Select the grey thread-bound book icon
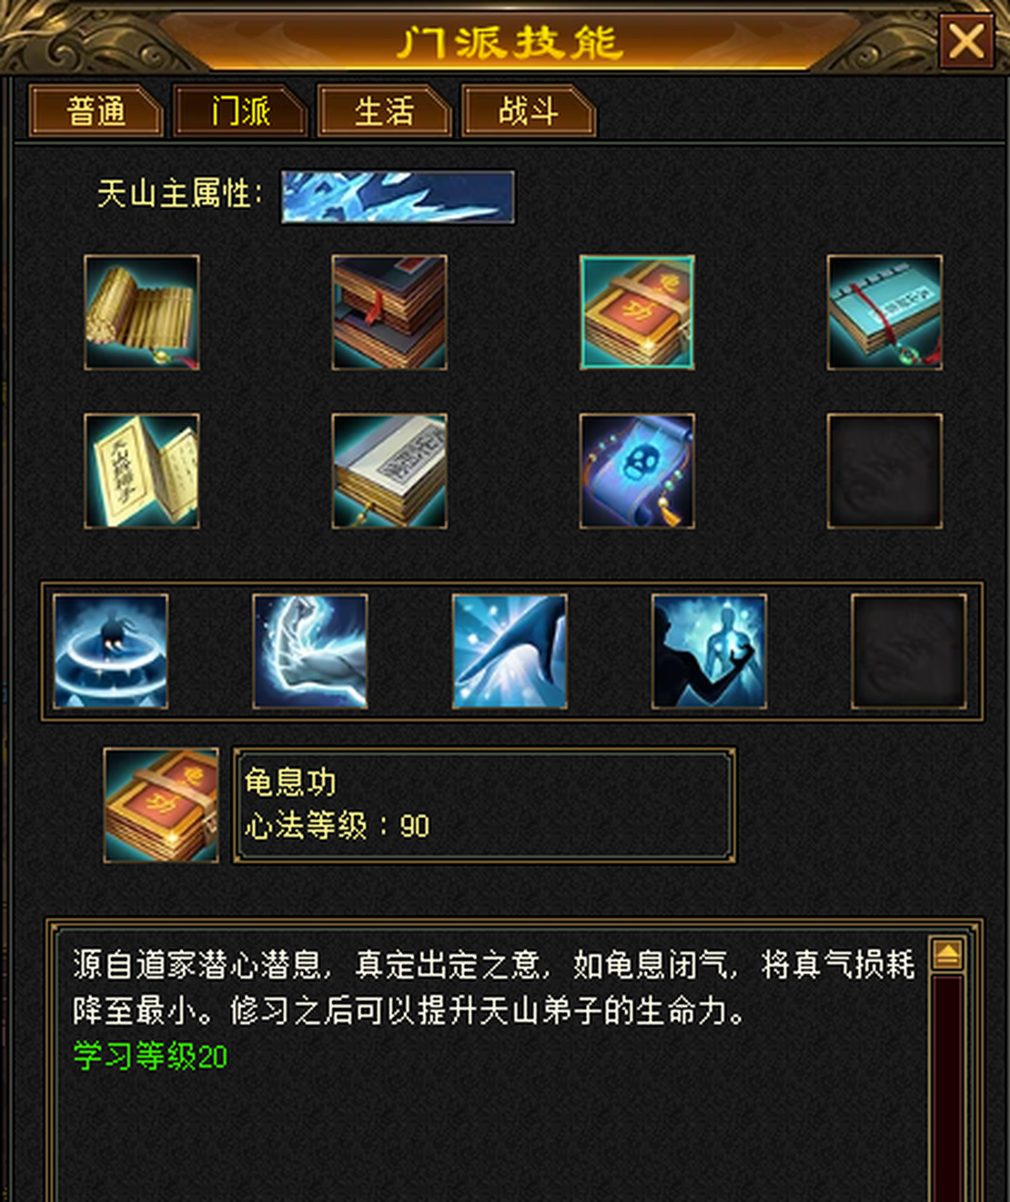Screen dimensions: 1010x1202 coord(389,471)
